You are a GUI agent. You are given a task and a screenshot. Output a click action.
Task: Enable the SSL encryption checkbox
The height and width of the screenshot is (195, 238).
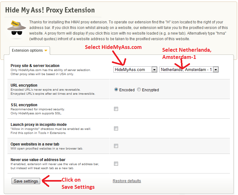(x=116, y=109)
